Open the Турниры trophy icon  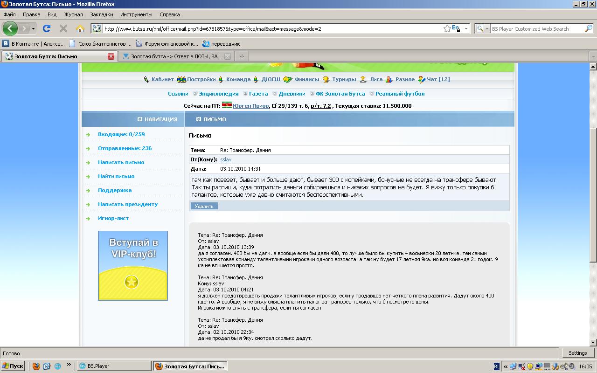coord(326,79)
